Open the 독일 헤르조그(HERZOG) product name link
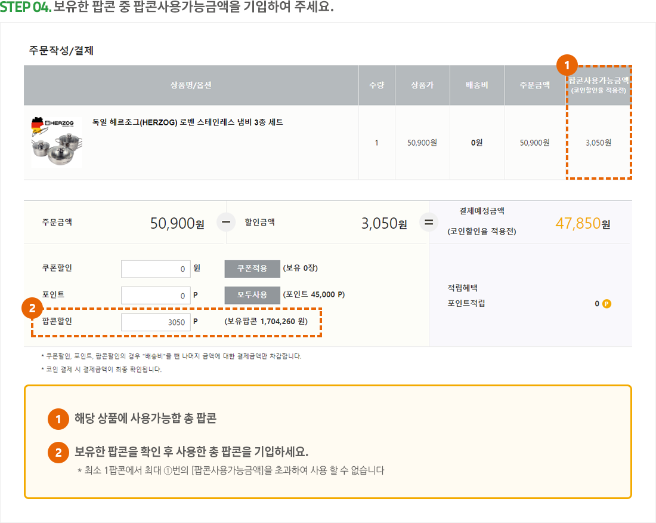The height and width of the screenshot is (523, 656). 187,122
